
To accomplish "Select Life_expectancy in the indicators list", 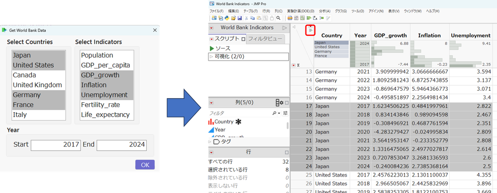I will click(107, 115).
